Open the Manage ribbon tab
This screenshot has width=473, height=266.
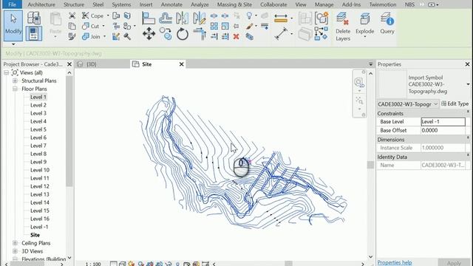(324, 4)
